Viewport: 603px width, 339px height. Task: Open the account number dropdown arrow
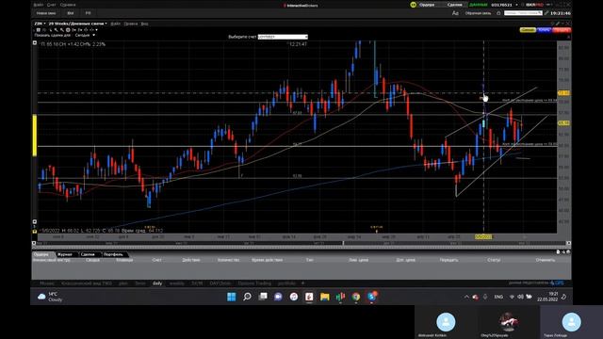(x=516, y=5)
